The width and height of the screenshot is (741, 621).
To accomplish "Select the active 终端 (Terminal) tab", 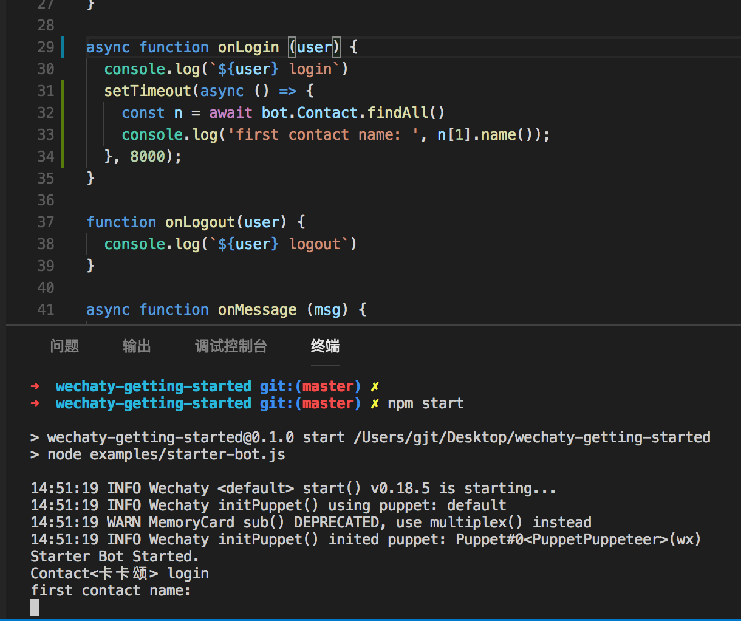I will coord(325,346).
